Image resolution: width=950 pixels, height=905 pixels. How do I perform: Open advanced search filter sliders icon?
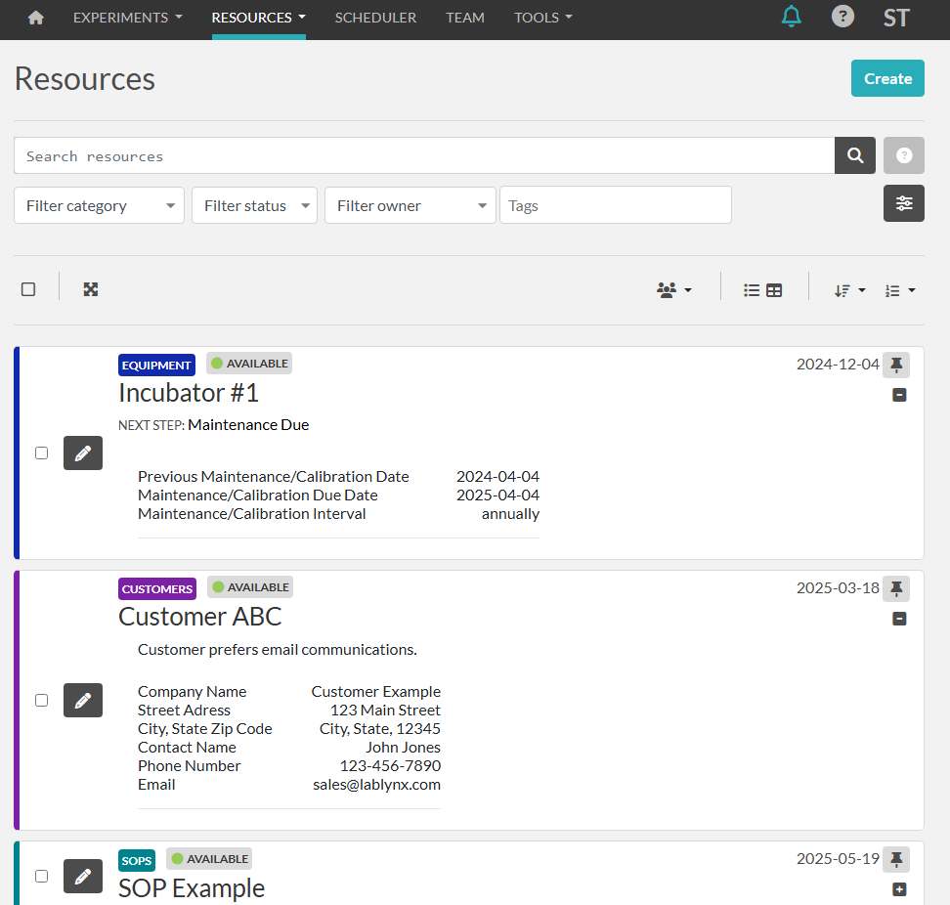pyautogui.click(x=904, y=203)
